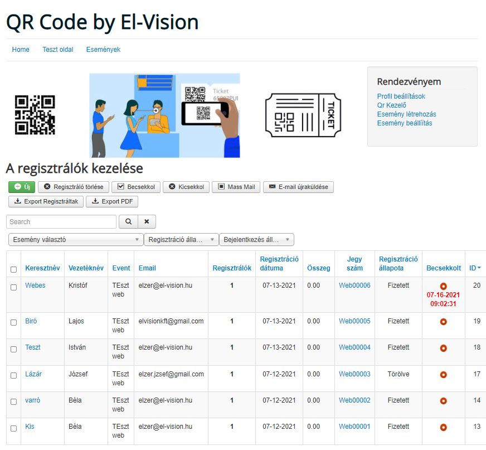Go to the Események menu item

103,50
